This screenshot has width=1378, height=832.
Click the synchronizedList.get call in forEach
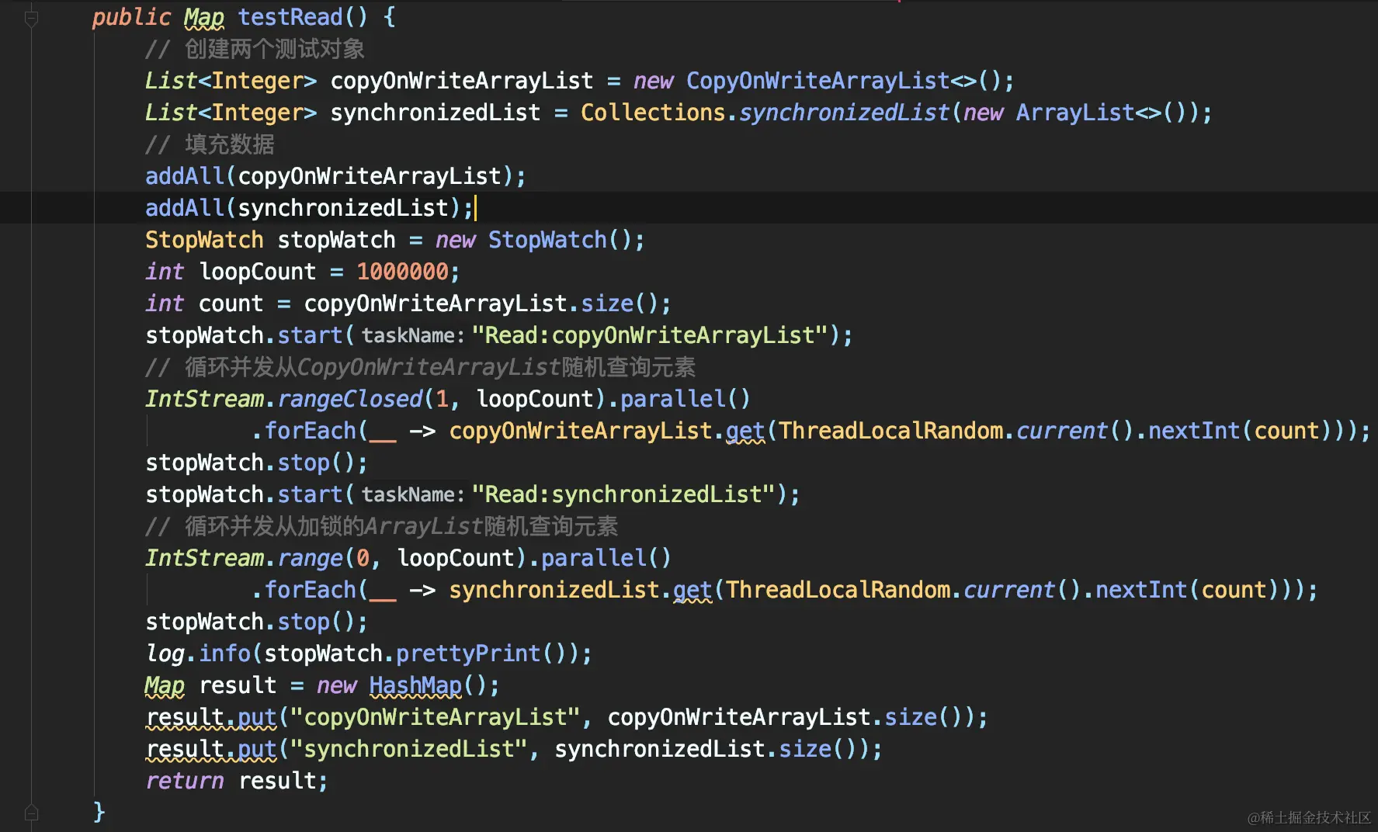[x=581, y=590]
